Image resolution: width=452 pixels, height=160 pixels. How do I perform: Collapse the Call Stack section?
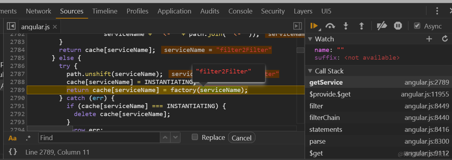point(310,71)
